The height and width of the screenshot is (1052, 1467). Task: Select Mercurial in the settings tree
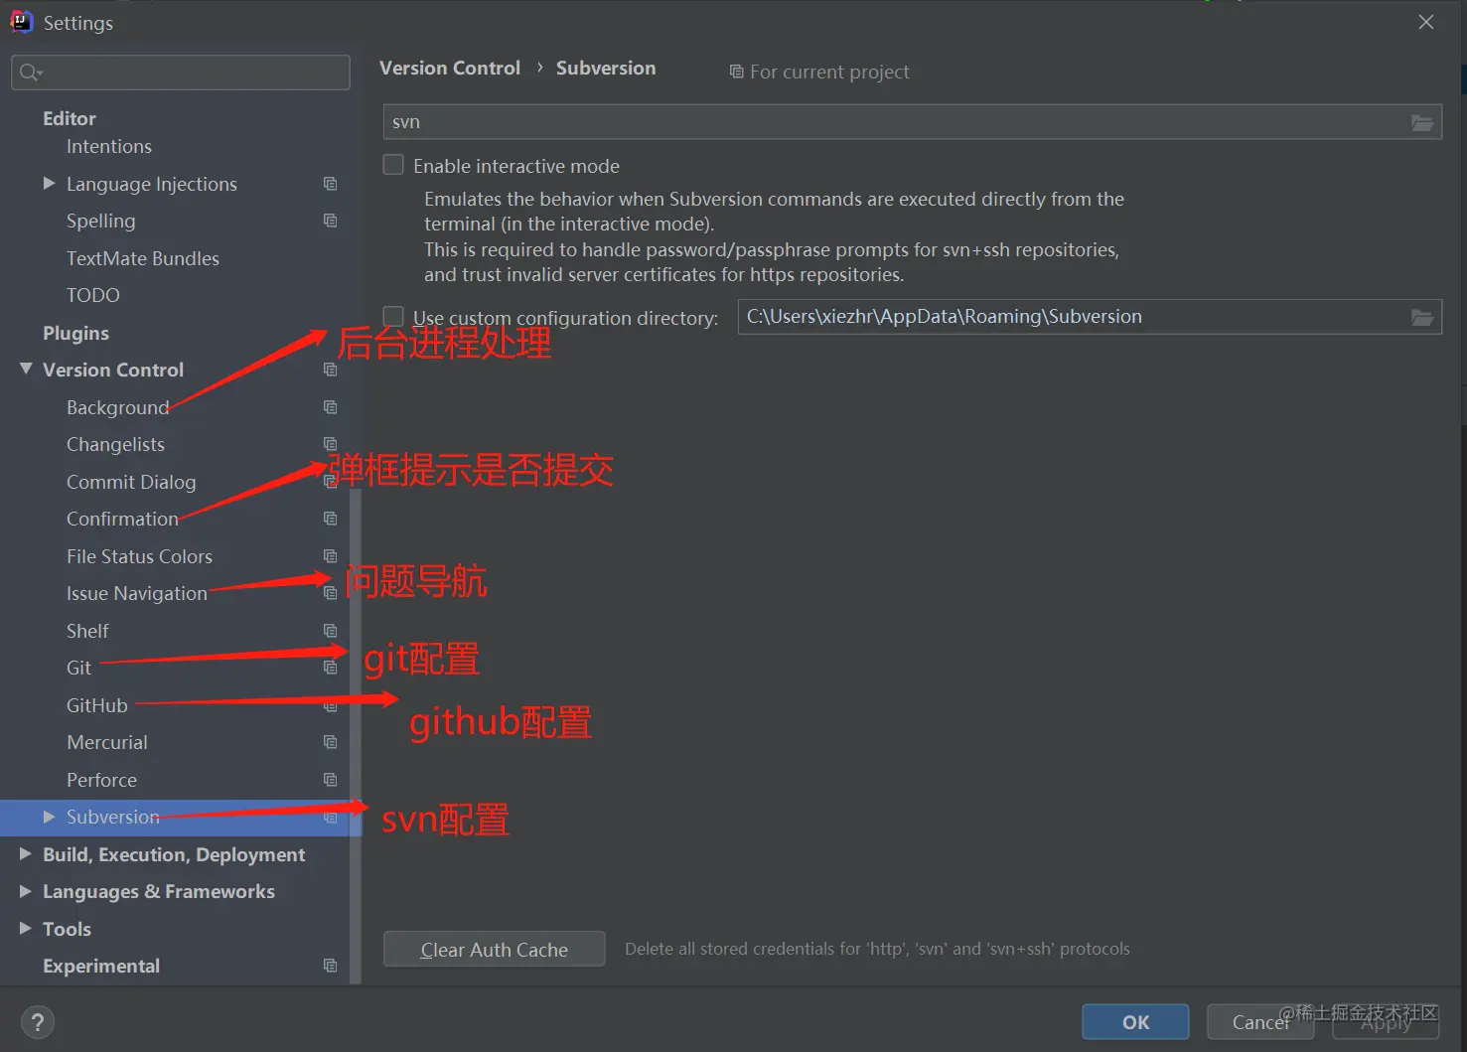[x=107, y=742]
